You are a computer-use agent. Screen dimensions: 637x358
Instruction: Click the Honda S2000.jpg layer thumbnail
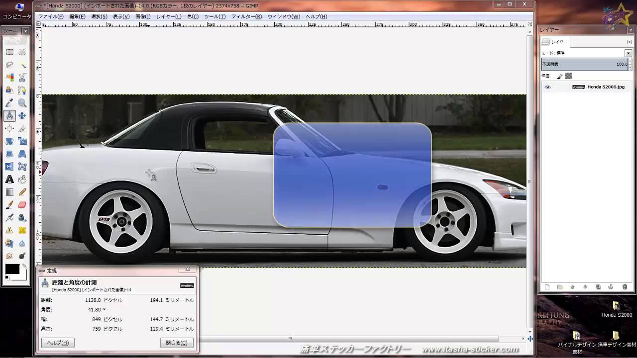tap(578, 87)
